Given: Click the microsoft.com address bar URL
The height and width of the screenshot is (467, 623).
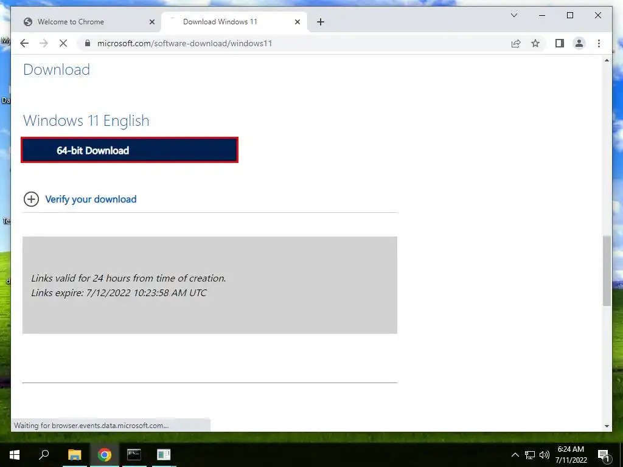Looking at the screenshot, I should click(185, 43).
